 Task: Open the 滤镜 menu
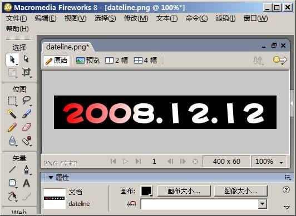click(225, 18)
